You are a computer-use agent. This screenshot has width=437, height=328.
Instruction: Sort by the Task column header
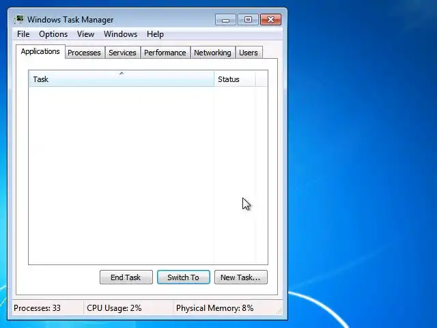pos(122,79)
